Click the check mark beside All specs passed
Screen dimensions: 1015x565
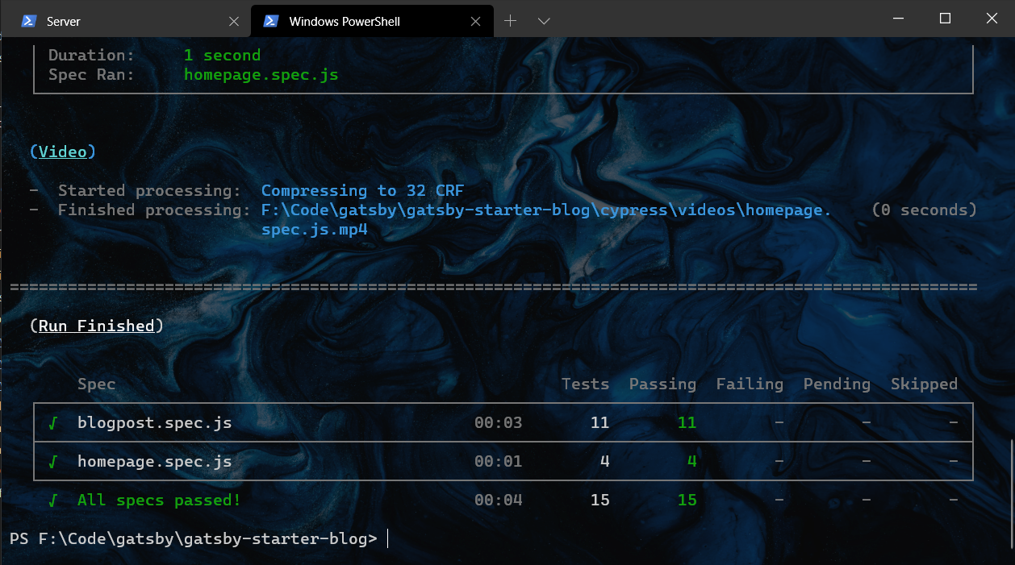(x=53, y=501)
